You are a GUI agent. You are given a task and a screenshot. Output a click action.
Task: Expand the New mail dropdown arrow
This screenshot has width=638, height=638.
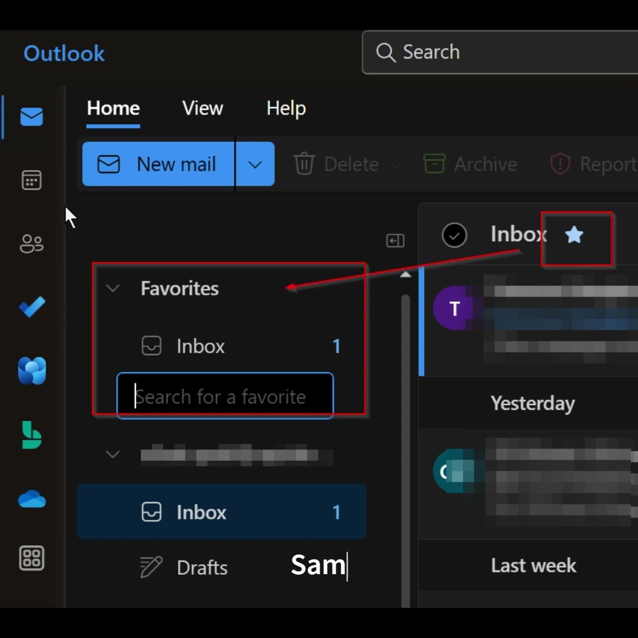pyautogui.click(x=255, y=164)
